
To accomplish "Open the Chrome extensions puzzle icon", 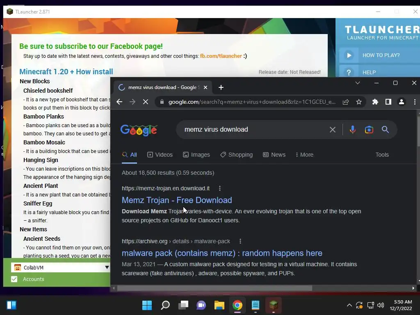I will (375, 102).
